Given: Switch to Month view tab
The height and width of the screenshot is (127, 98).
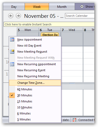Looking at the screenshot, I should tap(62, 7).
